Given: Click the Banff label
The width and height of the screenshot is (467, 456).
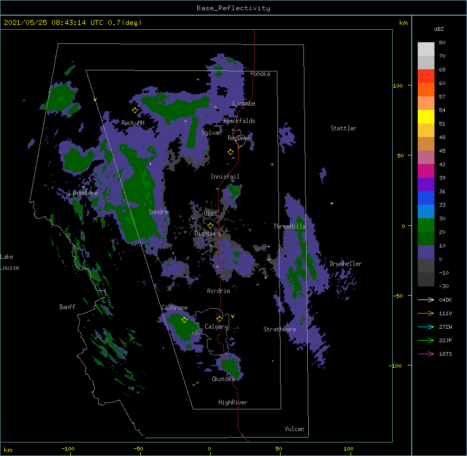Looking at the screenshot, I should 67,307.
